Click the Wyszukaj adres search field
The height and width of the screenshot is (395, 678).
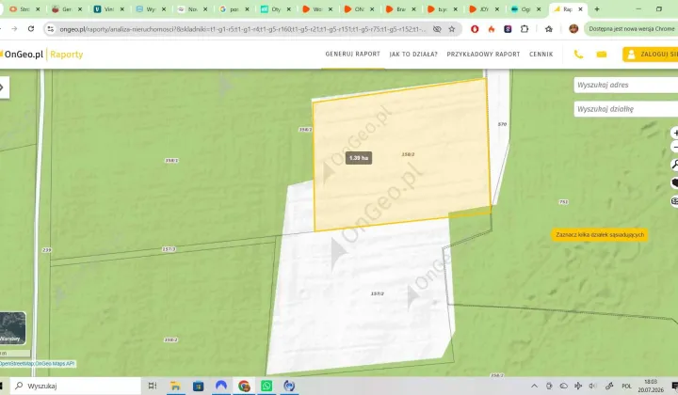click(x=625, y=85)
